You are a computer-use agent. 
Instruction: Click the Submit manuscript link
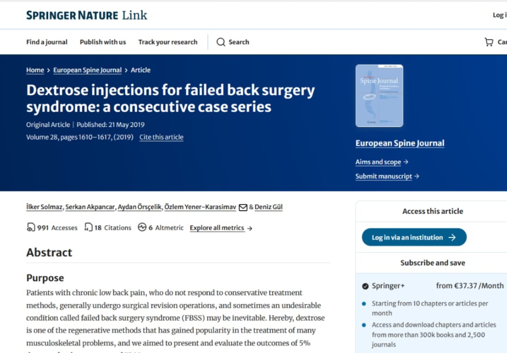(384, 176)
